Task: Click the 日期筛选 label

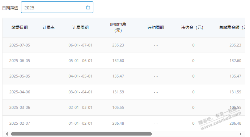Action: point(10,8)
